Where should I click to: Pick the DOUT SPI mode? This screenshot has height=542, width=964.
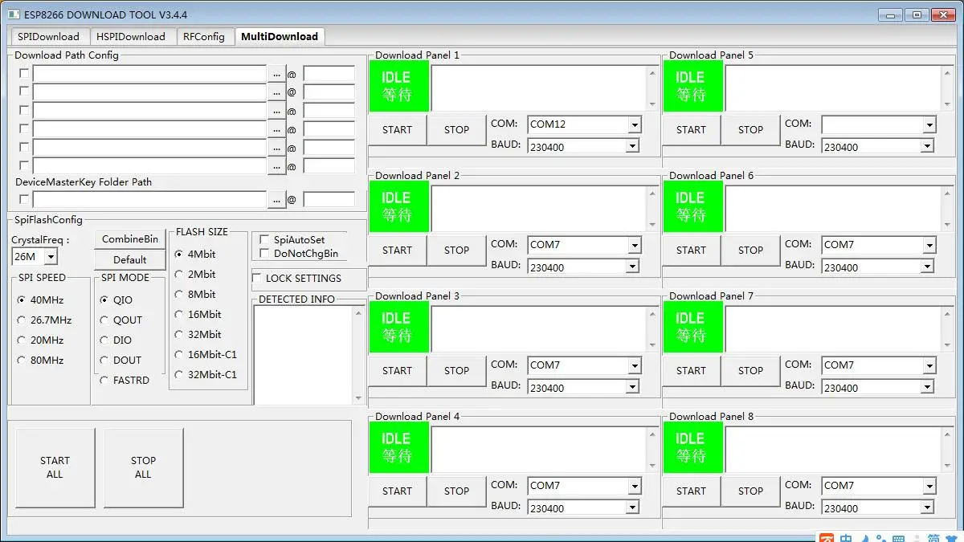104,360
